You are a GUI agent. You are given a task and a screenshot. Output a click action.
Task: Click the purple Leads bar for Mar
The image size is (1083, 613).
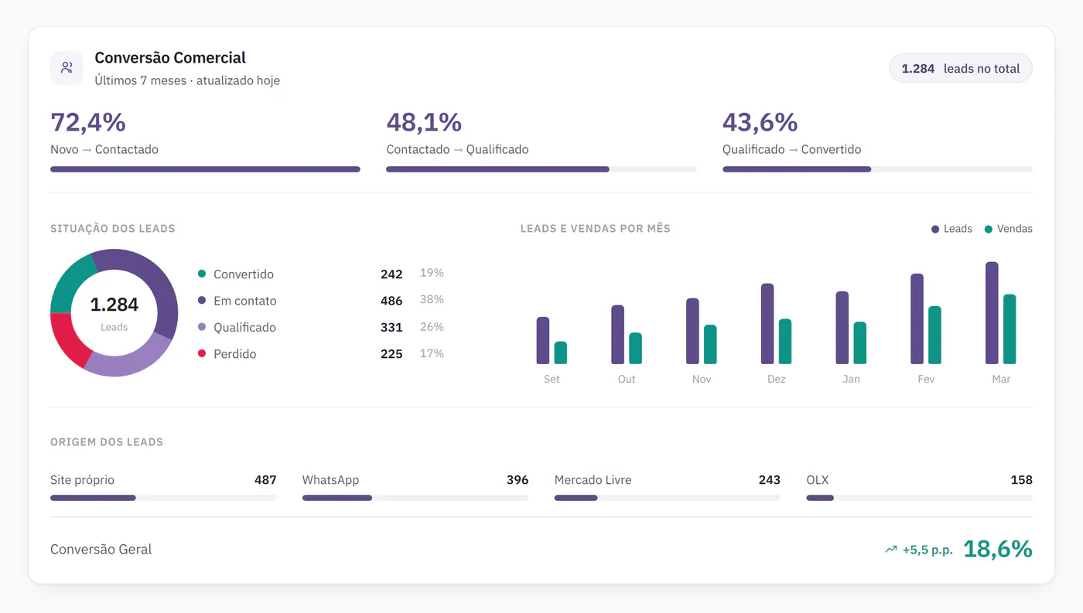[992, 313]
